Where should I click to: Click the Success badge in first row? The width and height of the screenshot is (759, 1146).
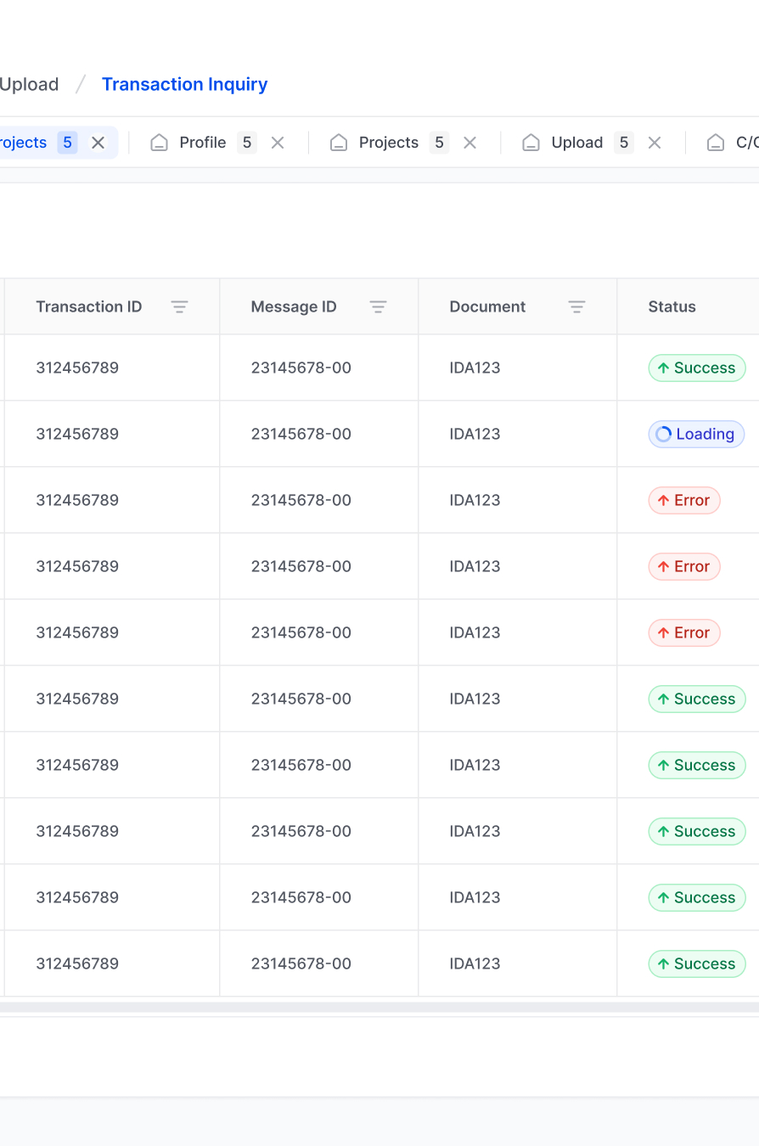697,368
